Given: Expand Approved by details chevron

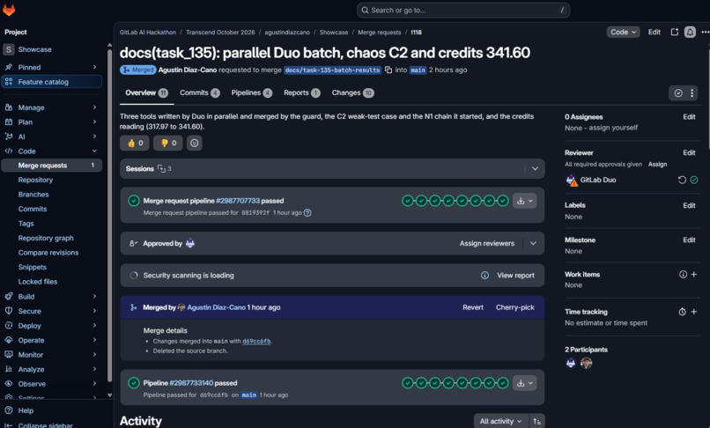Looking at the screenshot, I should coord(534,243).
